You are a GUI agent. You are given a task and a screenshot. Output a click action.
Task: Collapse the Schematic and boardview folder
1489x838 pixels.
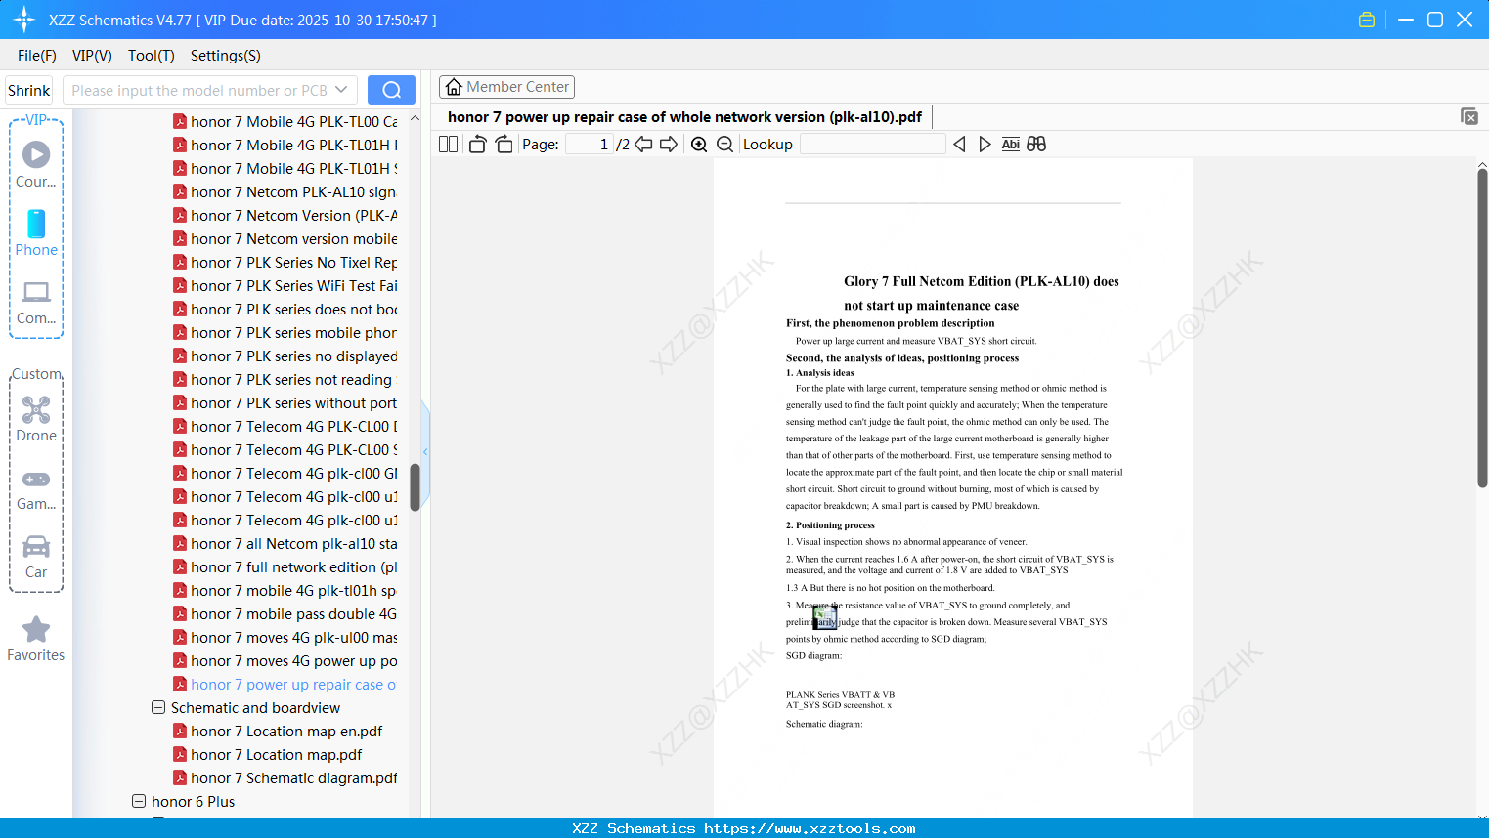[158, 707]
